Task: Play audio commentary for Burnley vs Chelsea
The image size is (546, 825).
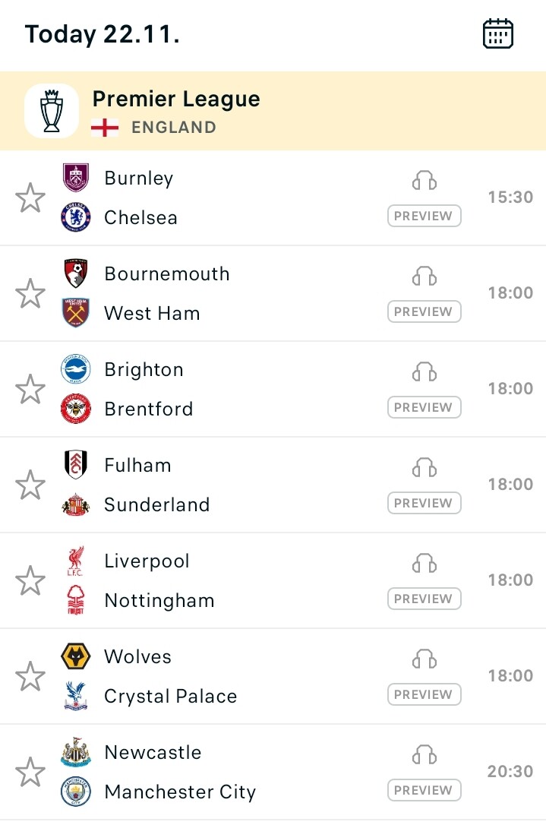Action: (x=424, y=180)
